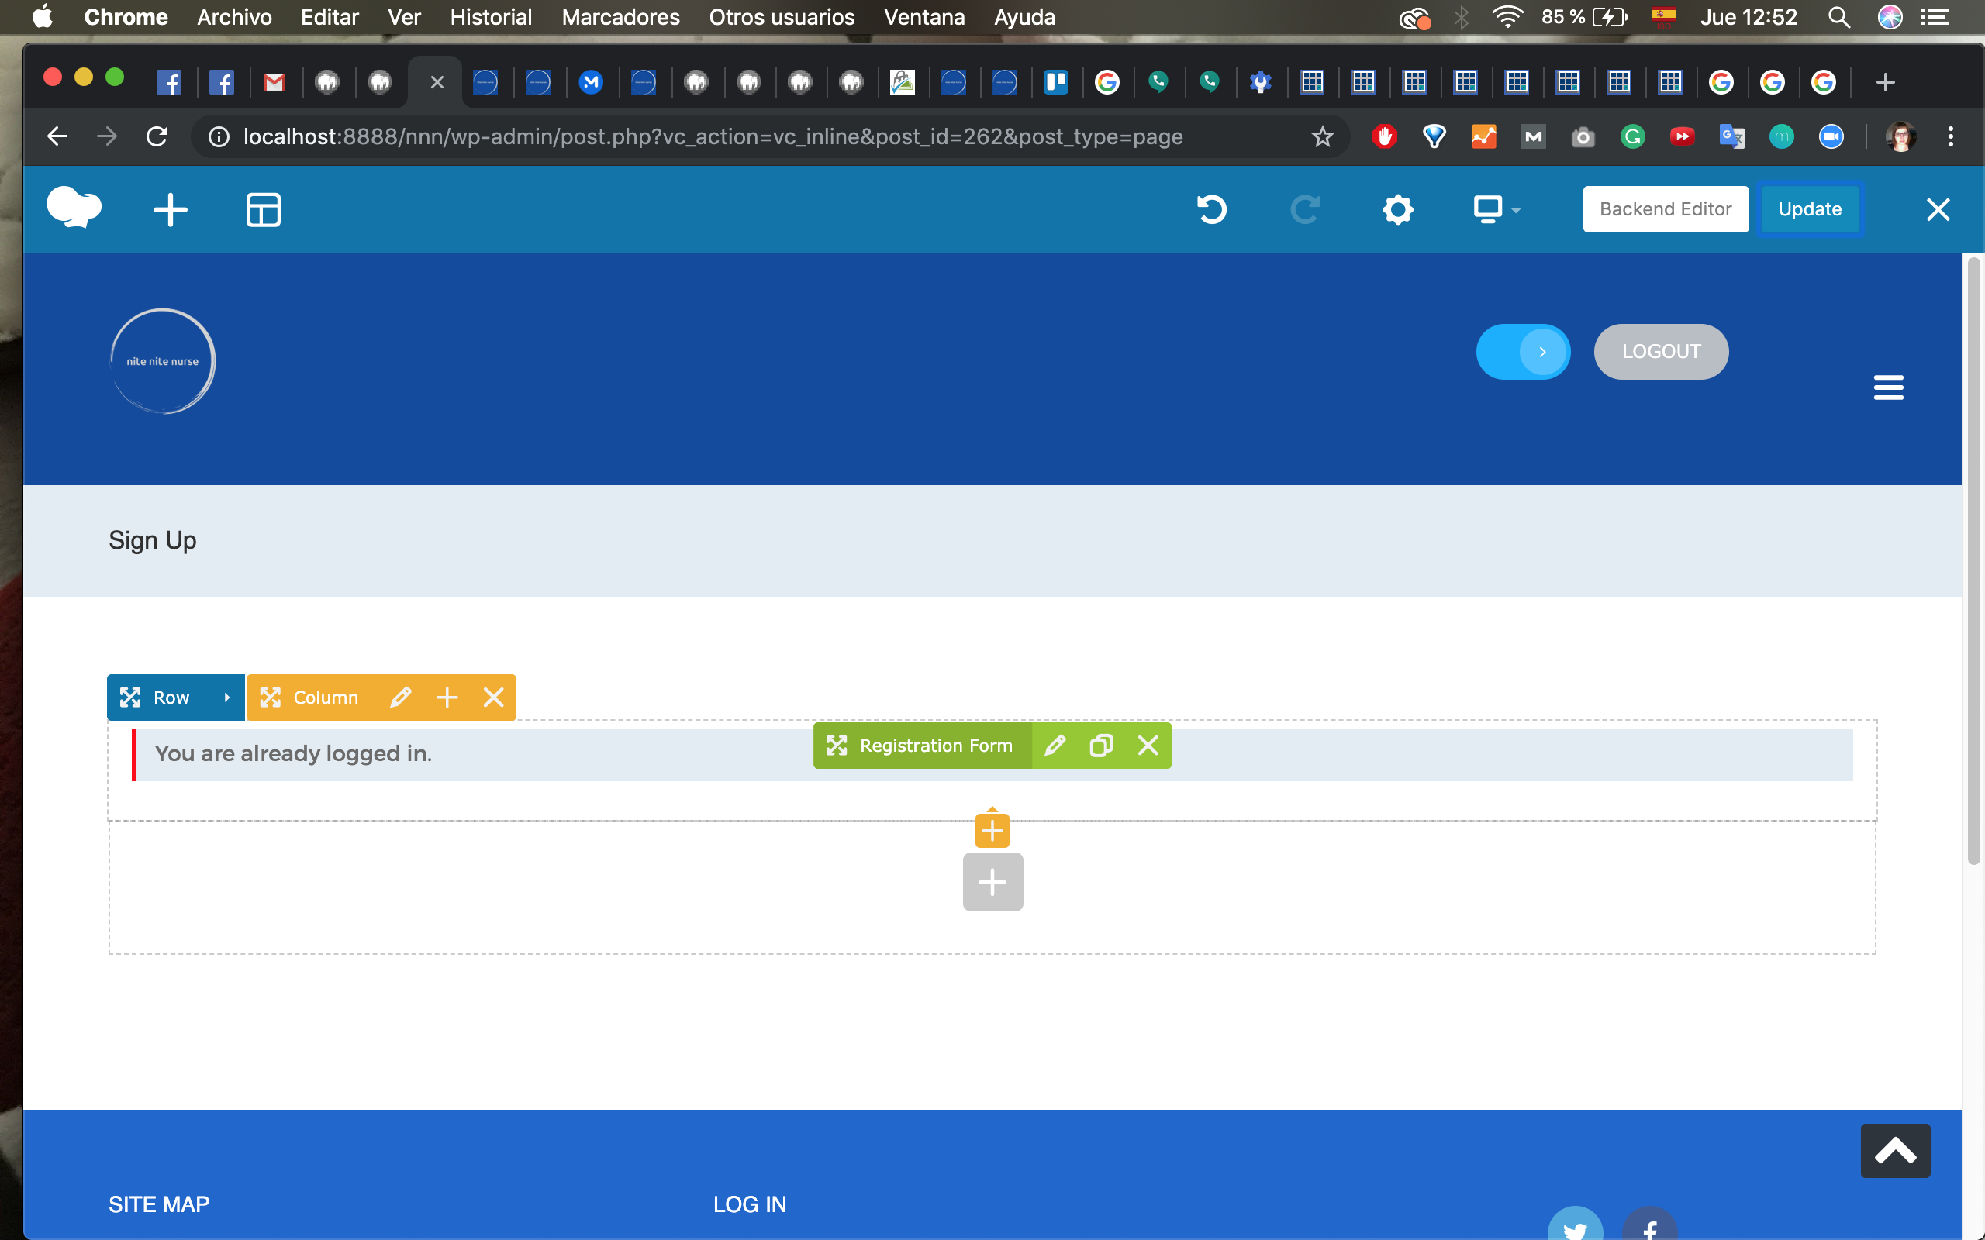
Task: Edit the Column with pencil icon
Action: coord(400,697)
